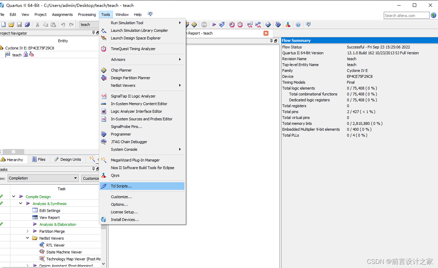Open the Processing menu
The height and width of the screenshot is (268, 438).
pos(87,15)
